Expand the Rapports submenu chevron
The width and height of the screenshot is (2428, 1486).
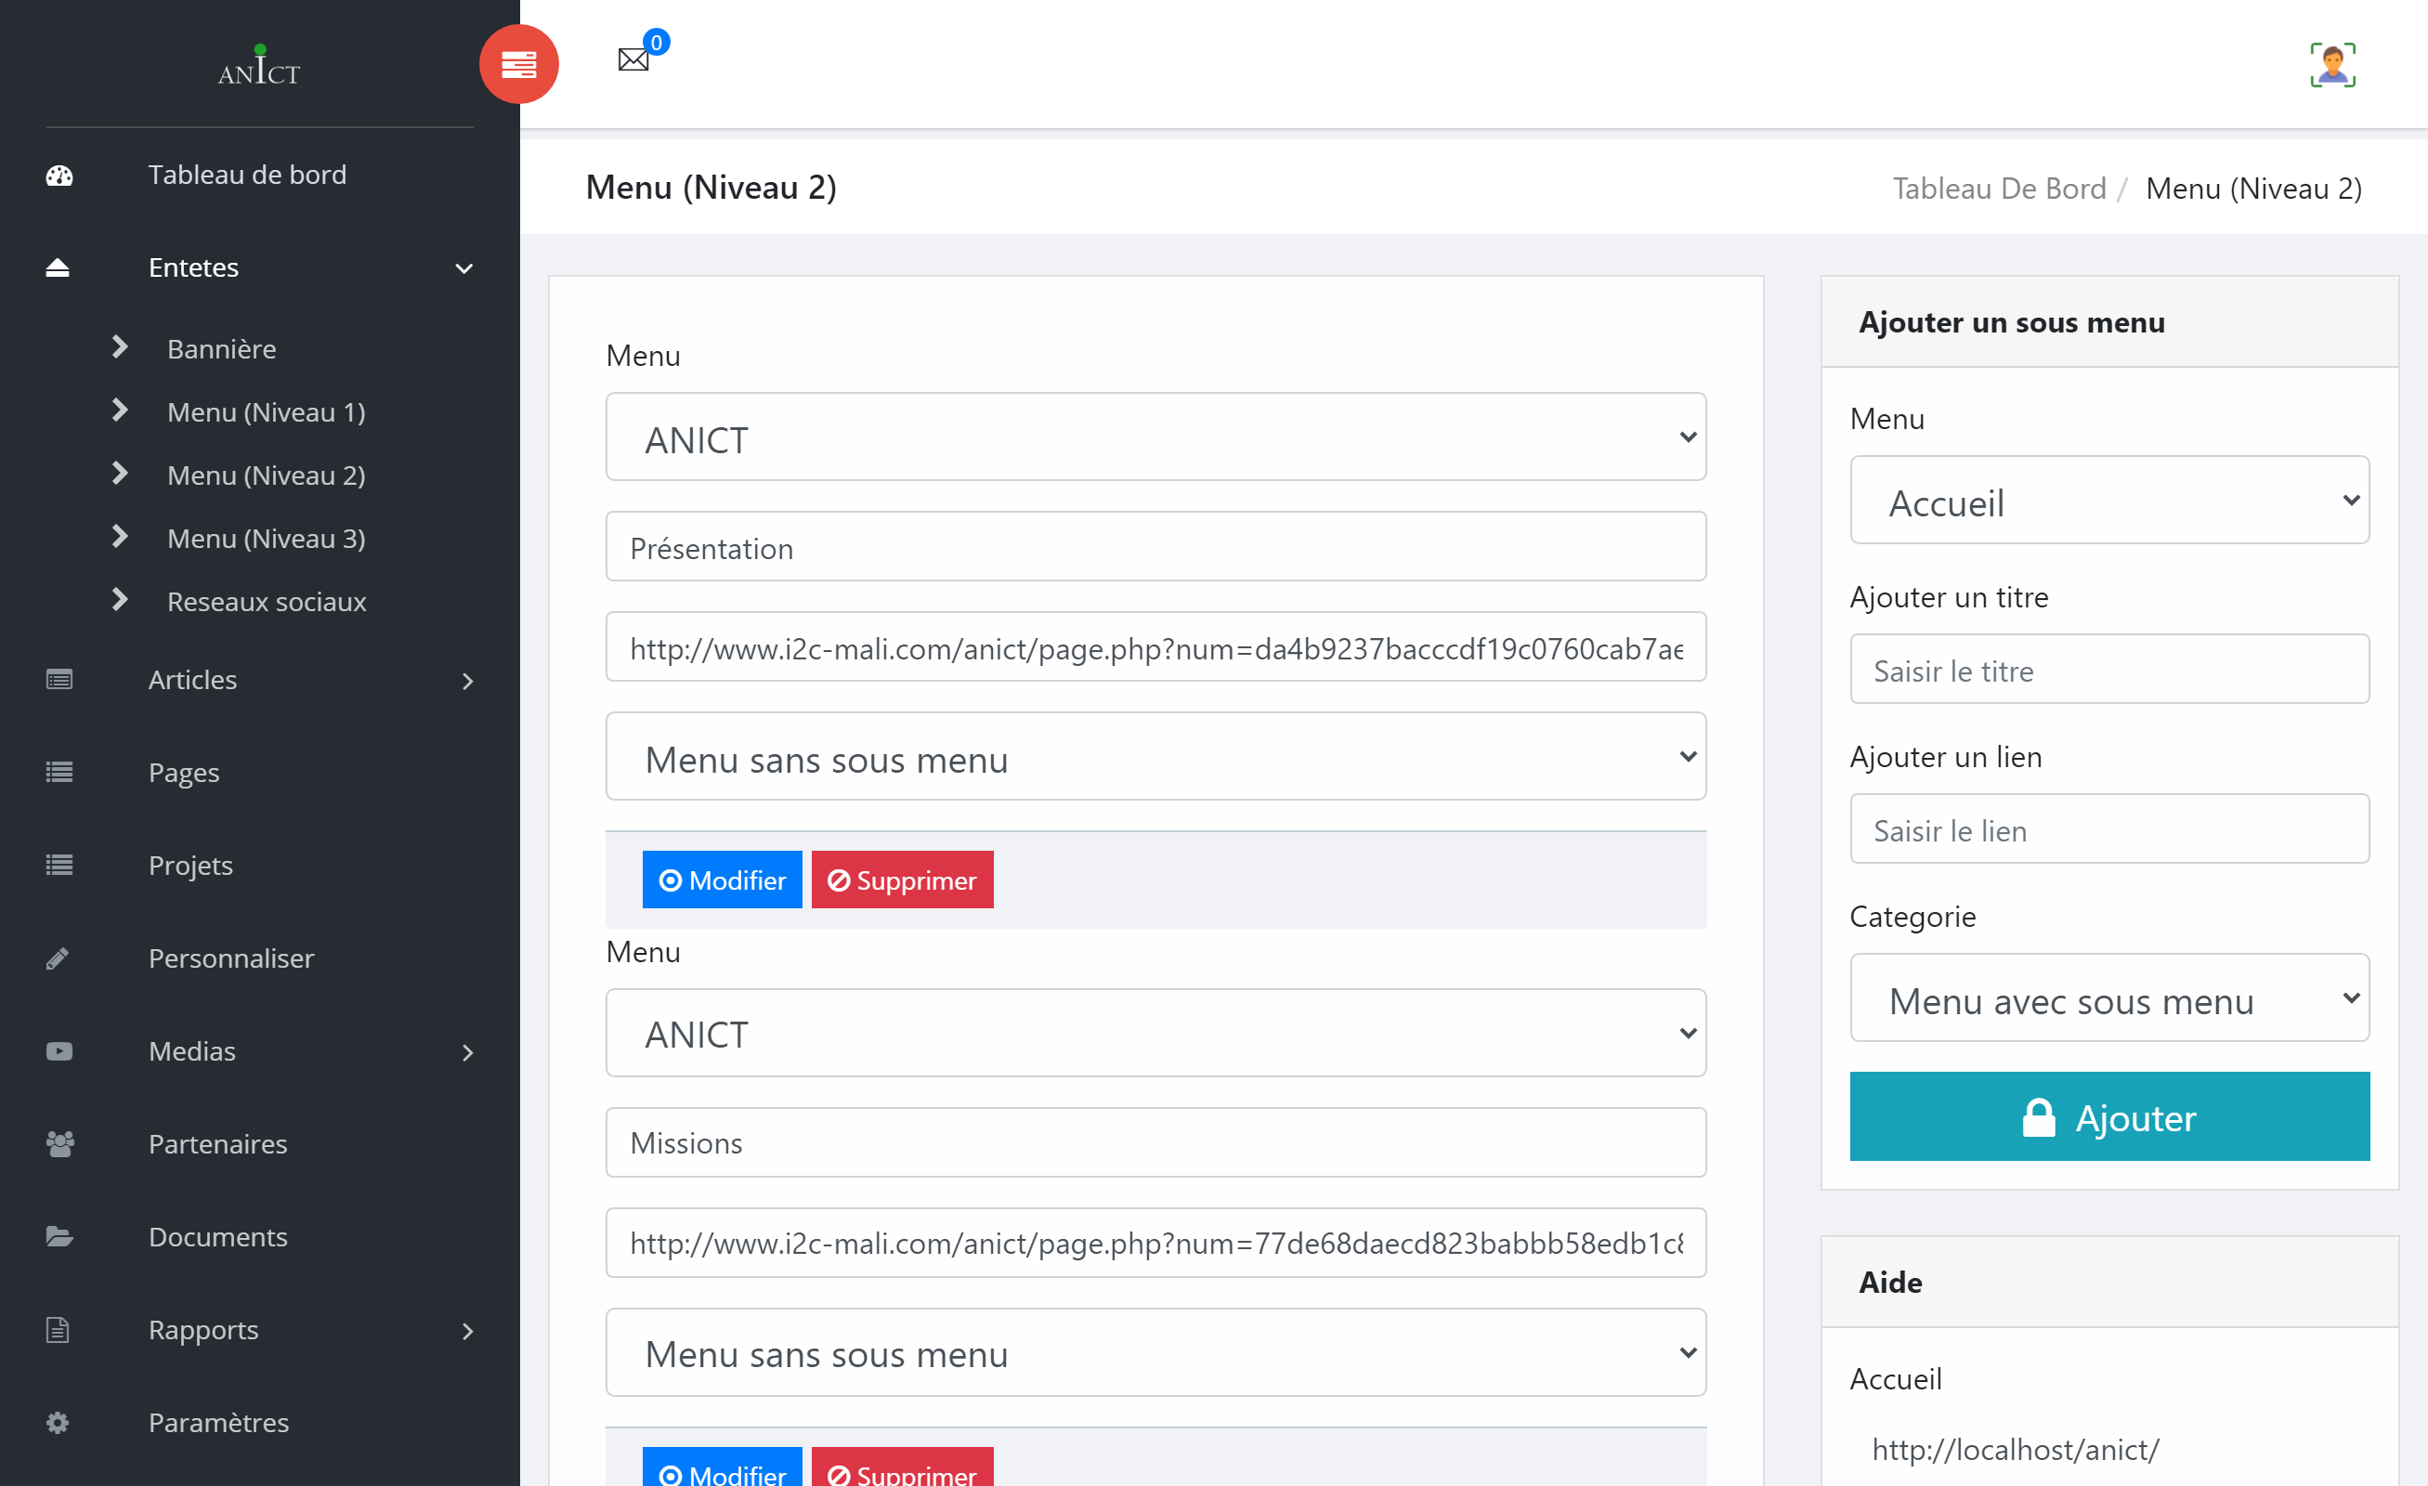point(467,1331)
